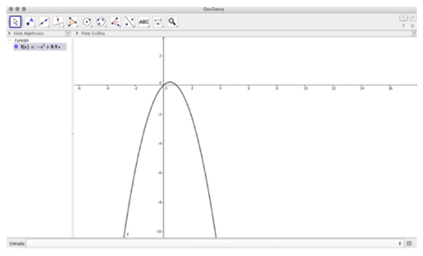The image size is (423, 256).
Task: Click the Vista Gráfica panel title
Action: point(93,34)
